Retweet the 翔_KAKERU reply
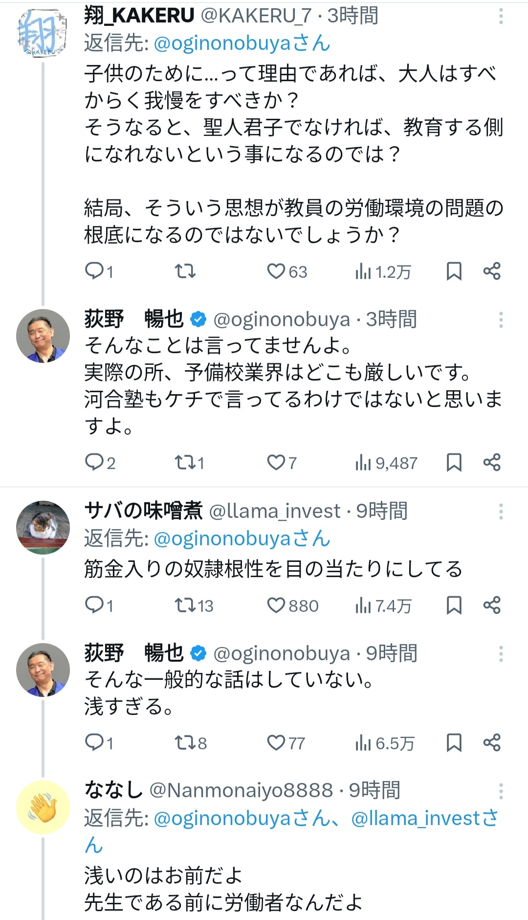This screenshot has width=528, height=920. [185, 271]
